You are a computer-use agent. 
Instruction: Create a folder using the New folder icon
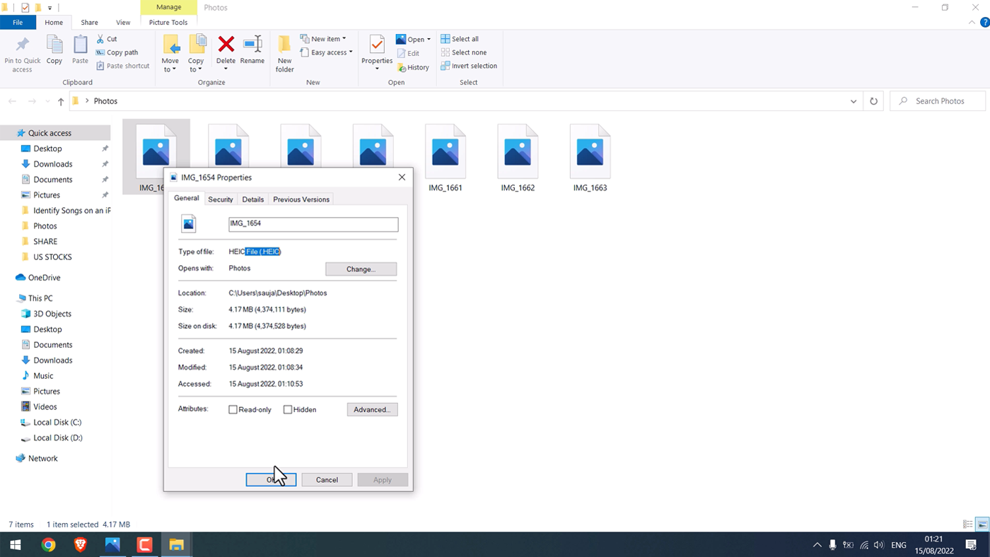coord(284,51)
